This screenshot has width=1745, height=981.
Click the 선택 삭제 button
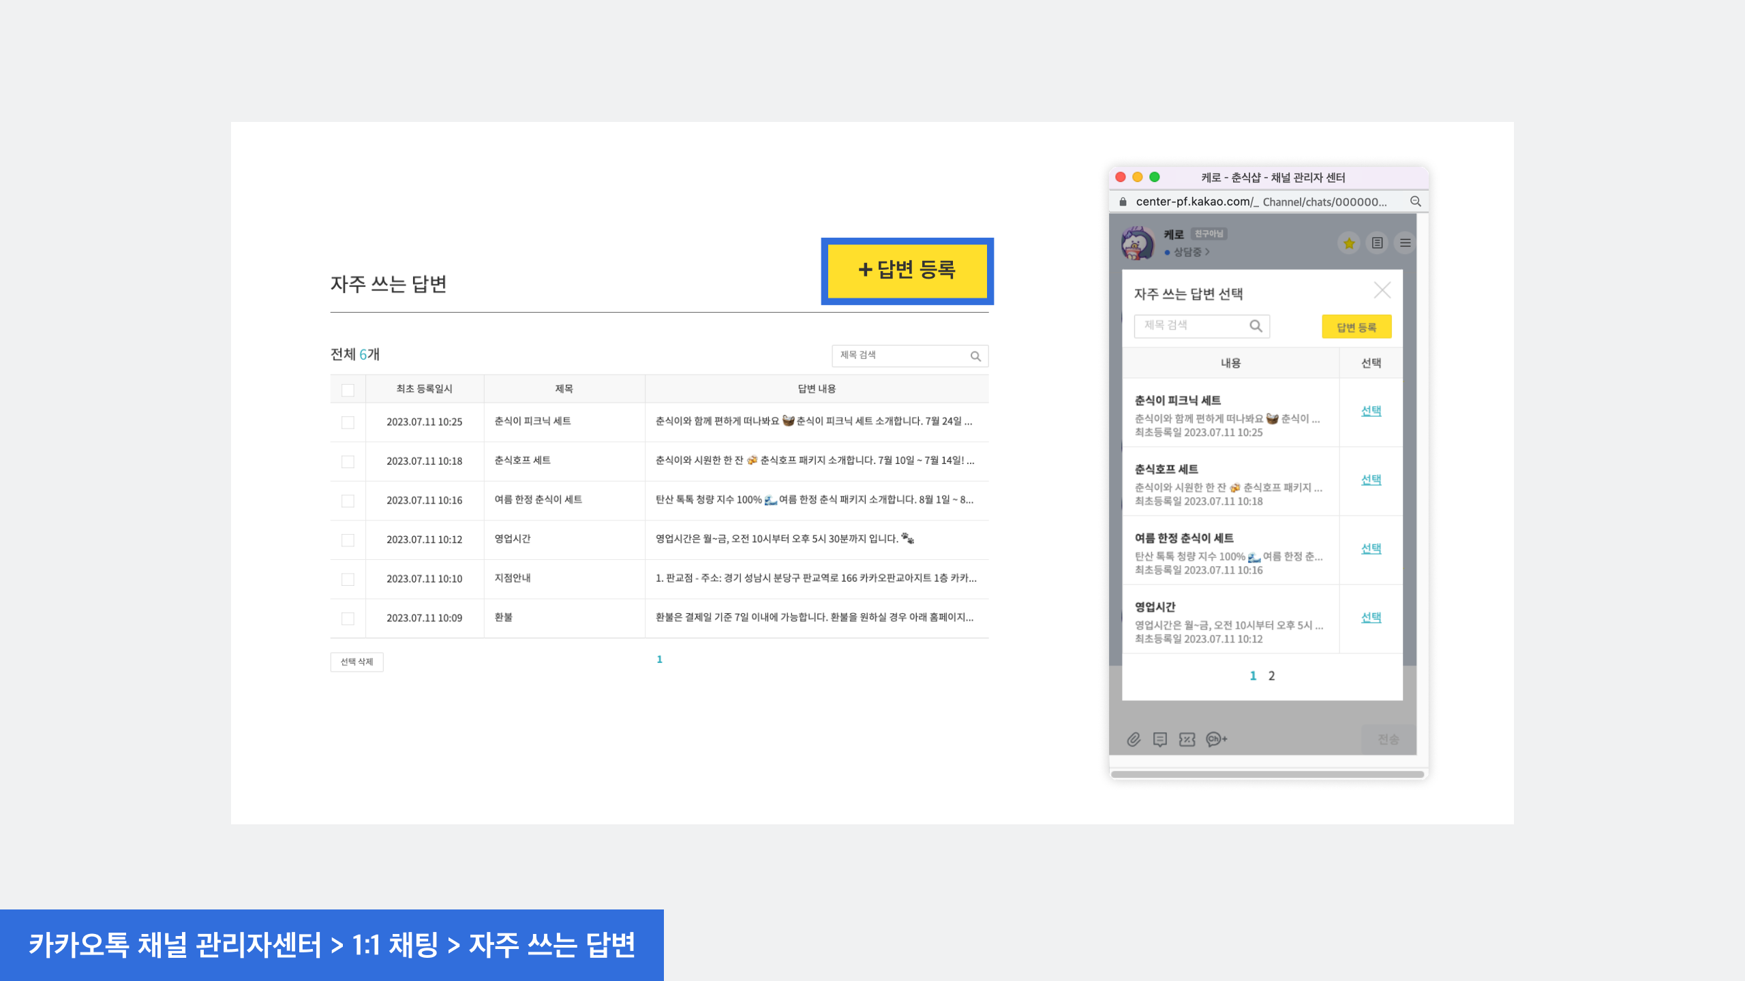pos(356,662)
